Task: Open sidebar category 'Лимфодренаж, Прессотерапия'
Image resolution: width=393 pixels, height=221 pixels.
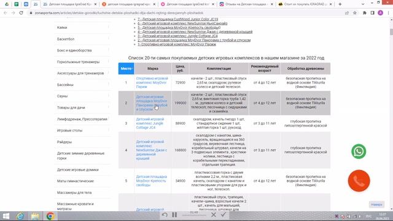Action: point(82,119)
